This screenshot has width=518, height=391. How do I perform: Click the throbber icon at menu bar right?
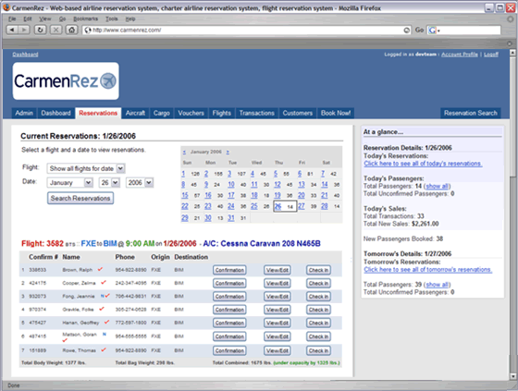pyautogui.click(x=511, y=19)
